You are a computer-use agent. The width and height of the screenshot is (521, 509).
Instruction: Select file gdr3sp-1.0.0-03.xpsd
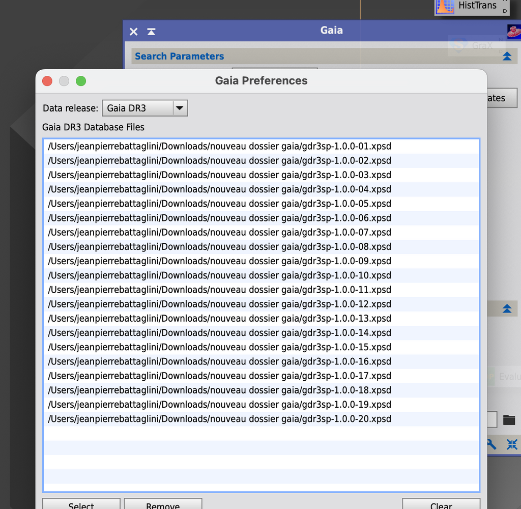coord(261,175)
